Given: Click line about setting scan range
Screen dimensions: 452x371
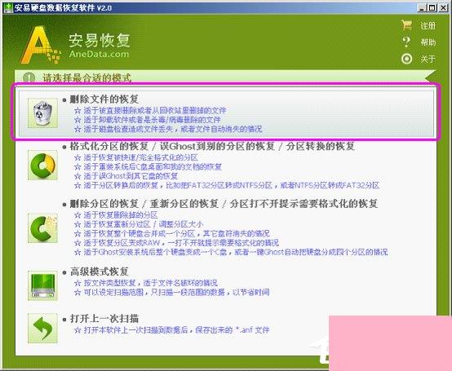Looking at the screenshot, I should click(x=172, y=292).
